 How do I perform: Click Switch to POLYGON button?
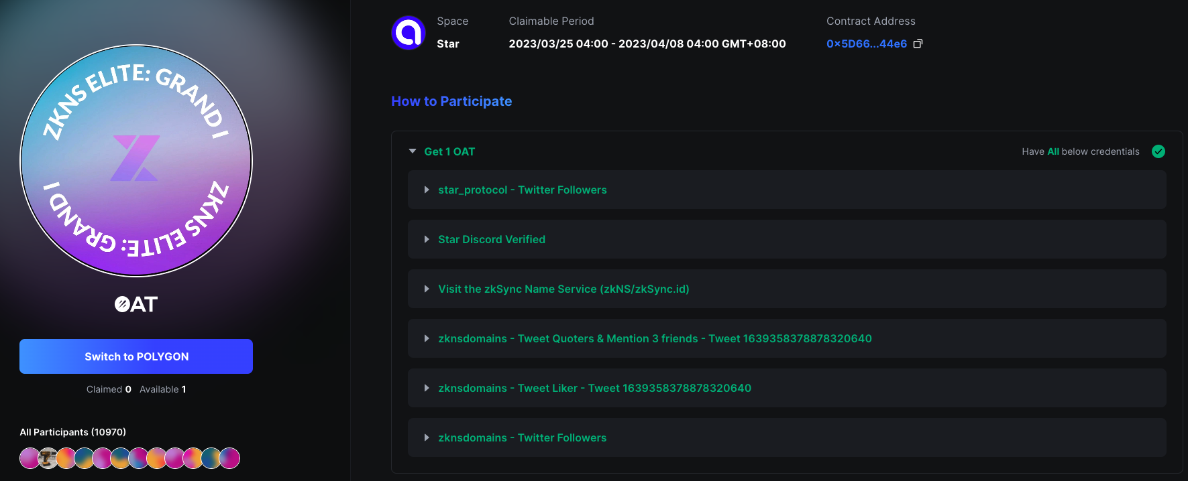(x=136, y=356)
